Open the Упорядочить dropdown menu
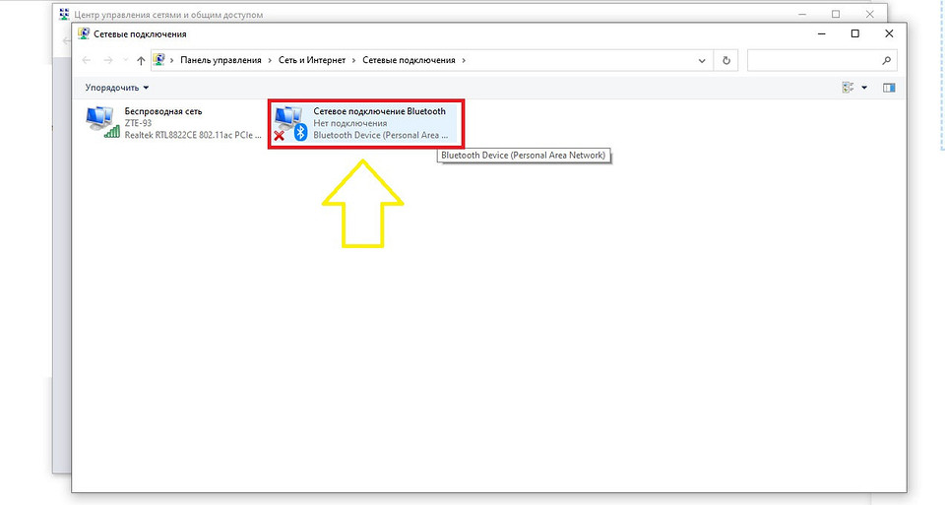This screenshot has width=945, height=505. click(x=116, y=88)
